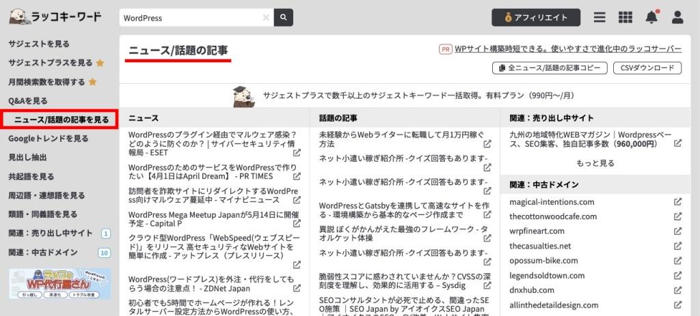Open the hamburger menu icon
This screenshot has width=700, height=316.
point(600,17)
